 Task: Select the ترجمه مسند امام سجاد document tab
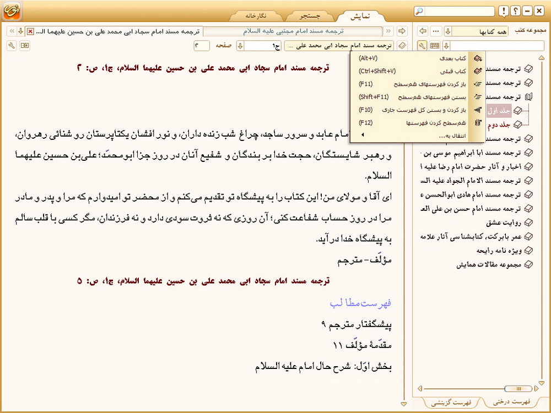[x=118, y=31]
